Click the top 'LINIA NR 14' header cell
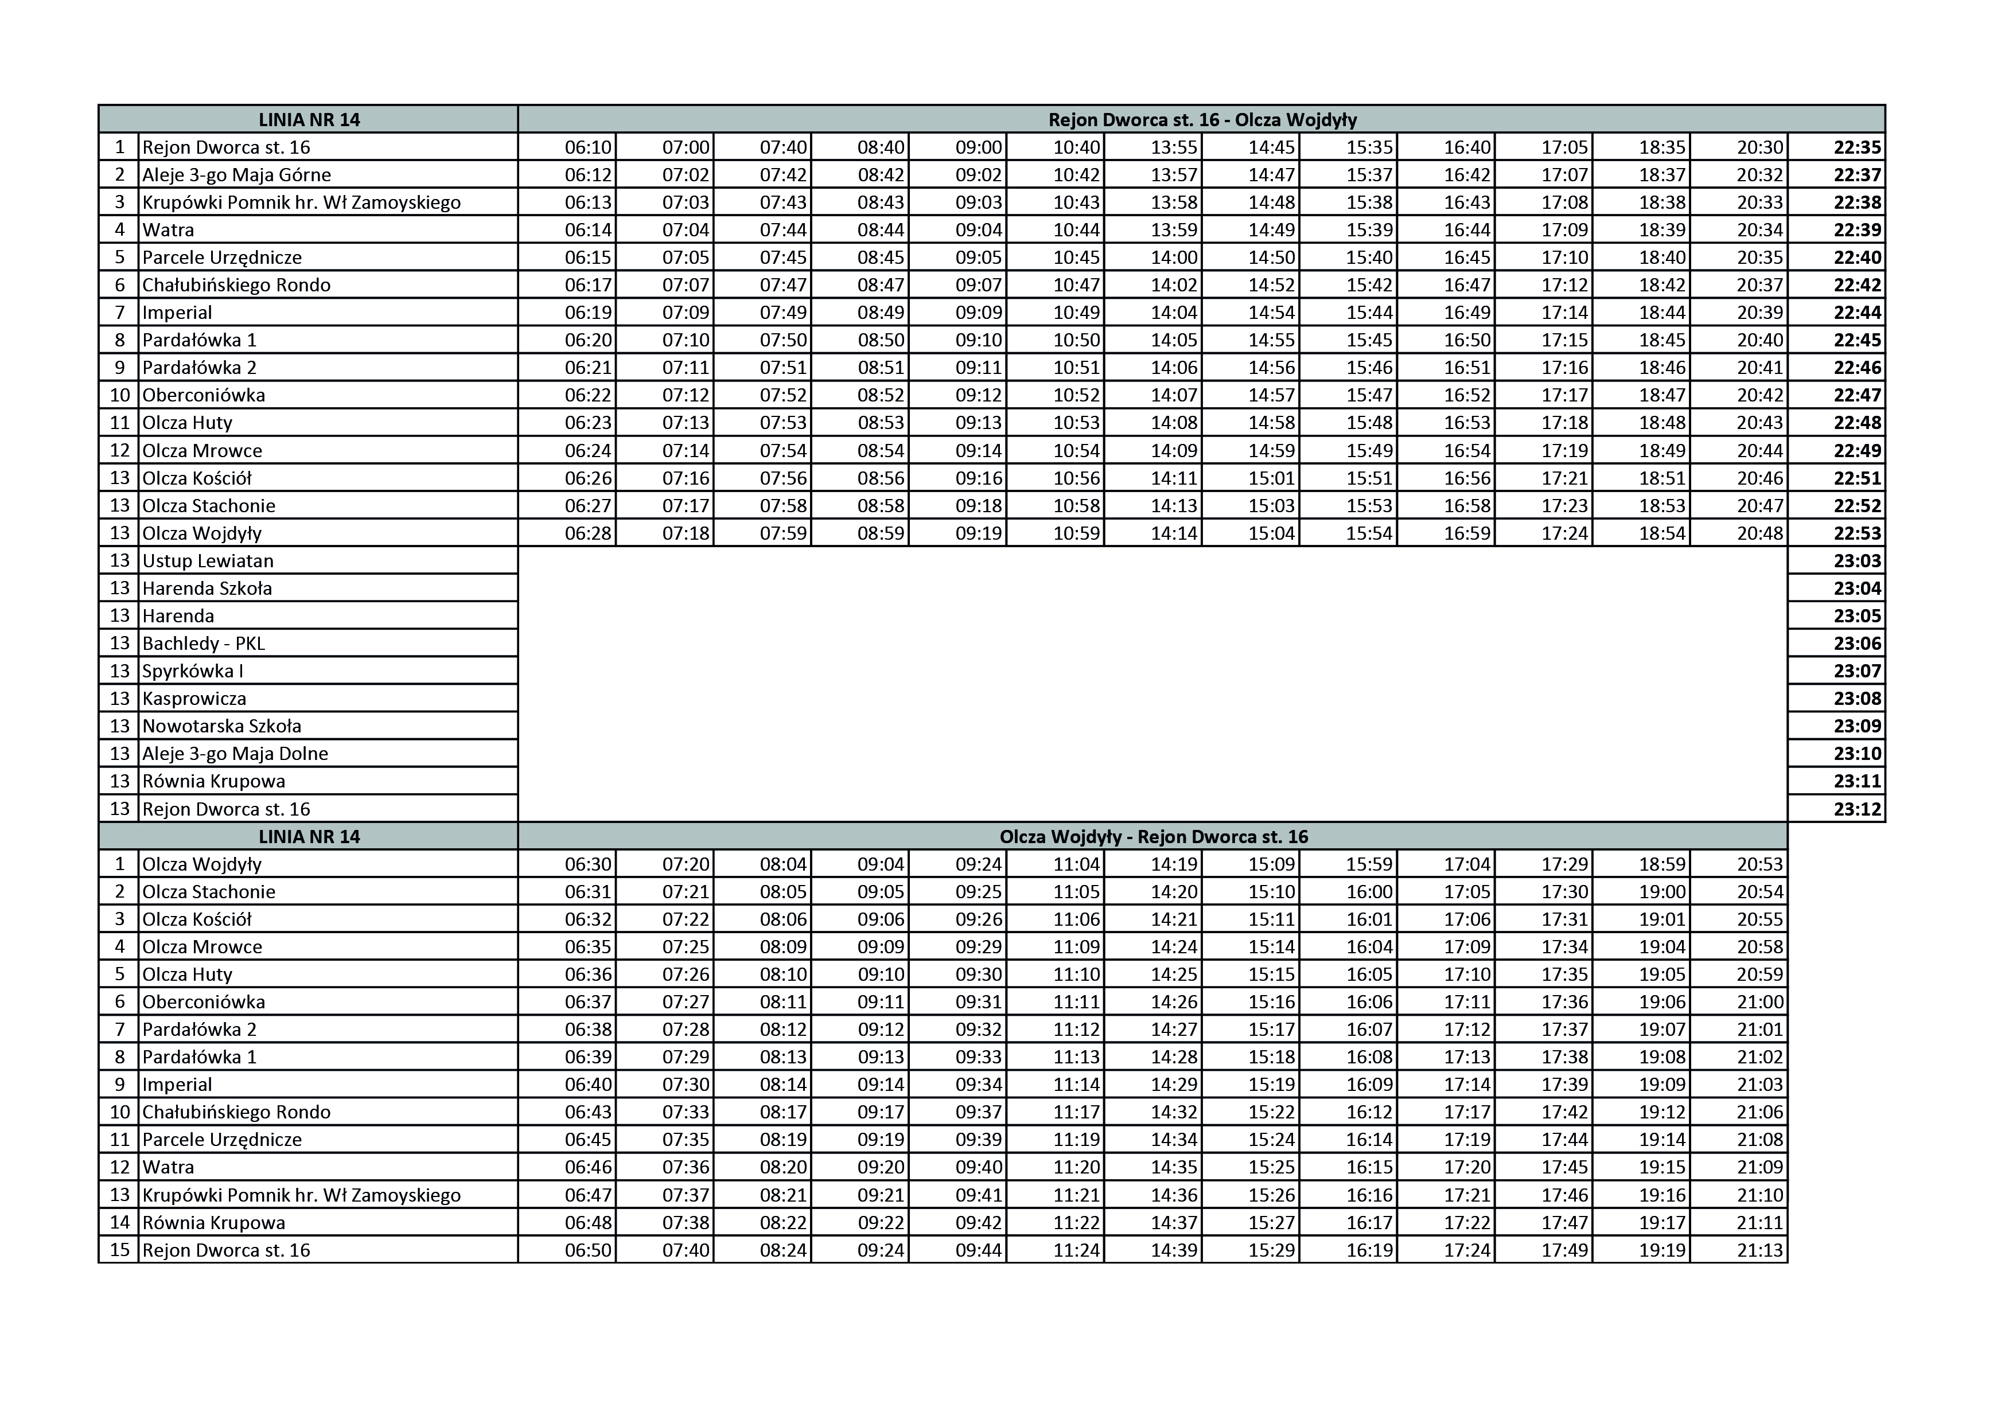This screenshot has height=1423, width=2013. click(309, 119)
